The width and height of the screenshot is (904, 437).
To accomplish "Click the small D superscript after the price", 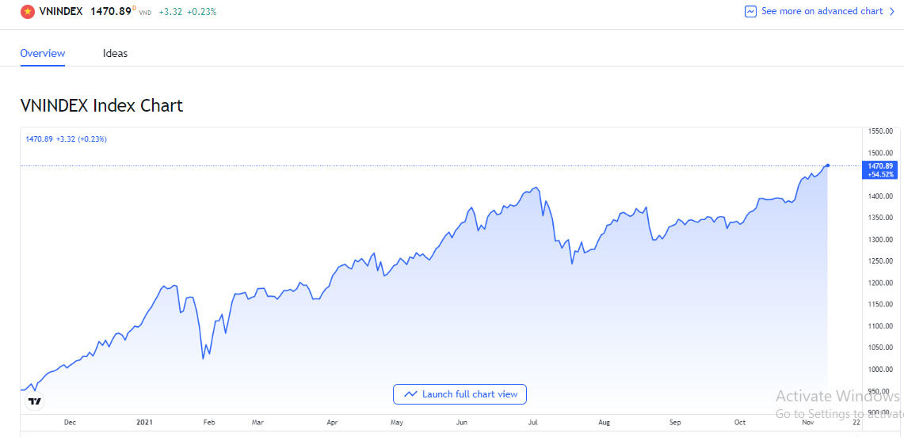I will click(134, 9).
